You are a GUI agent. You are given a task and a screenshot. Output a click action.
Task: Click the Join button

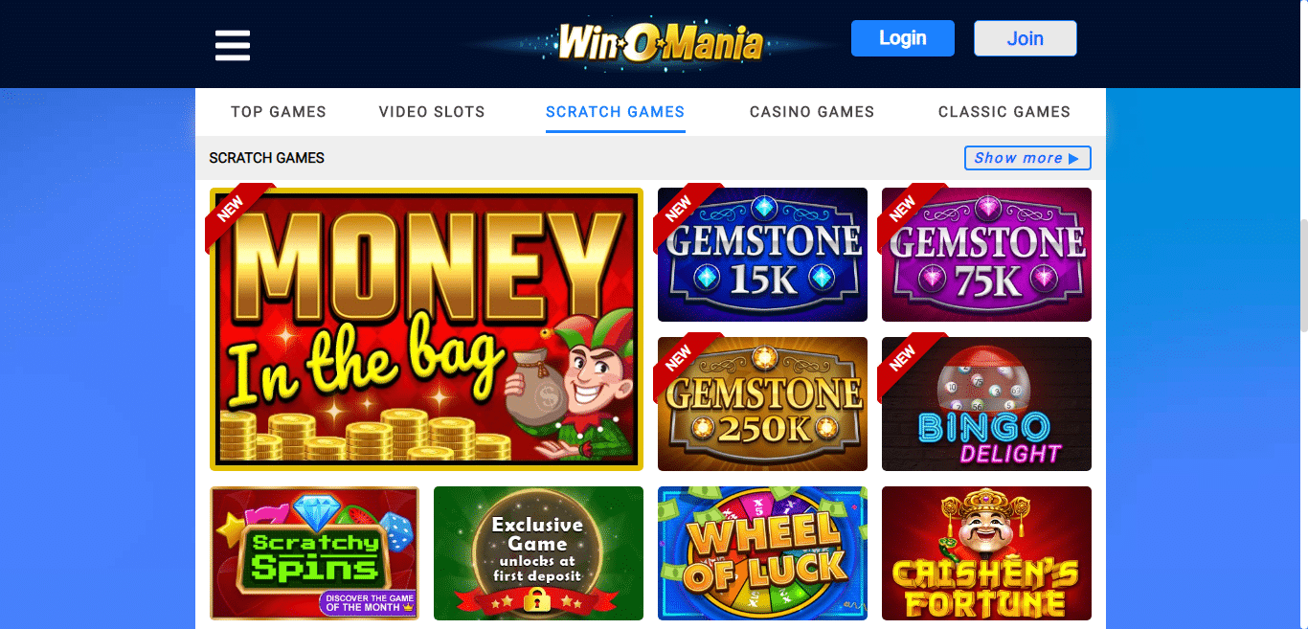tap(1026, 38)
